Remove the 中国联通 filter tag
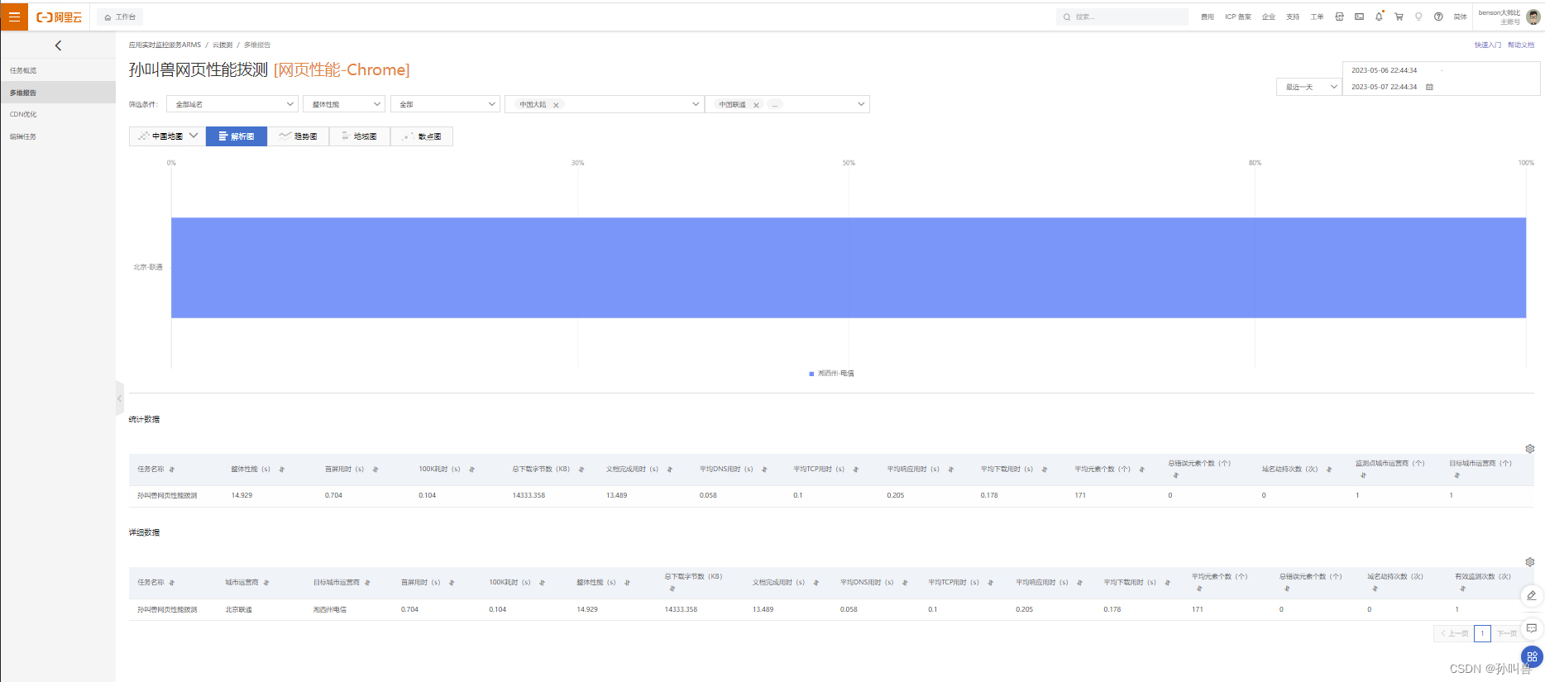Image resolution: width=1545 pixels, height=682 pixels. [756, 105]
